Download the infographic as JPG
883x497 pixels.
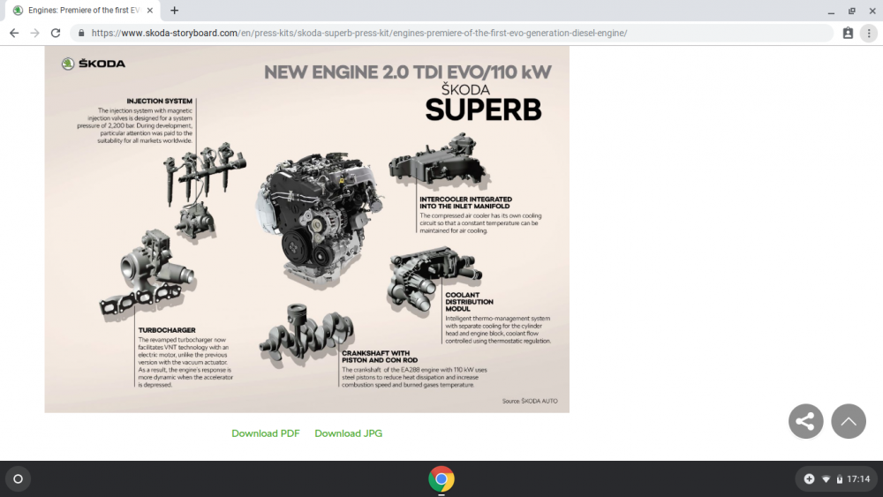(x=348, y=433)
